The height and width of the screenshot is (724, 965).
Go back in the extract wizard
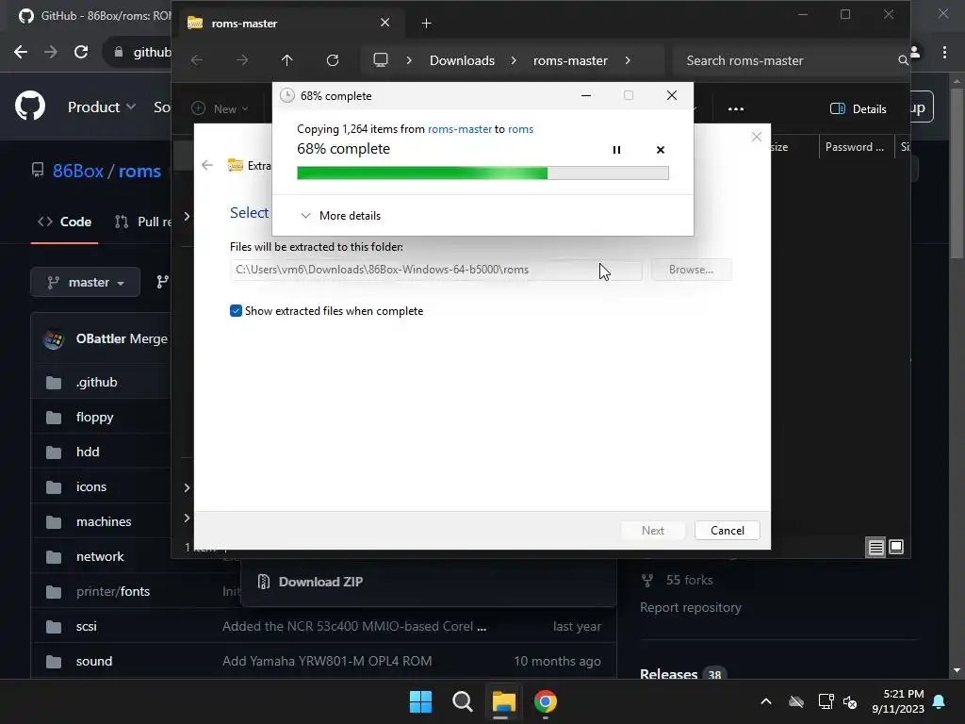click(x=207, y=165)
